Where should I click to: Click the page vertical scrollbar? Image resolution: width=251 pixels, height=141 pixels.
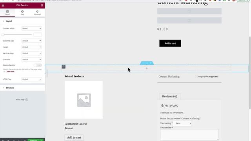[250, 73]
